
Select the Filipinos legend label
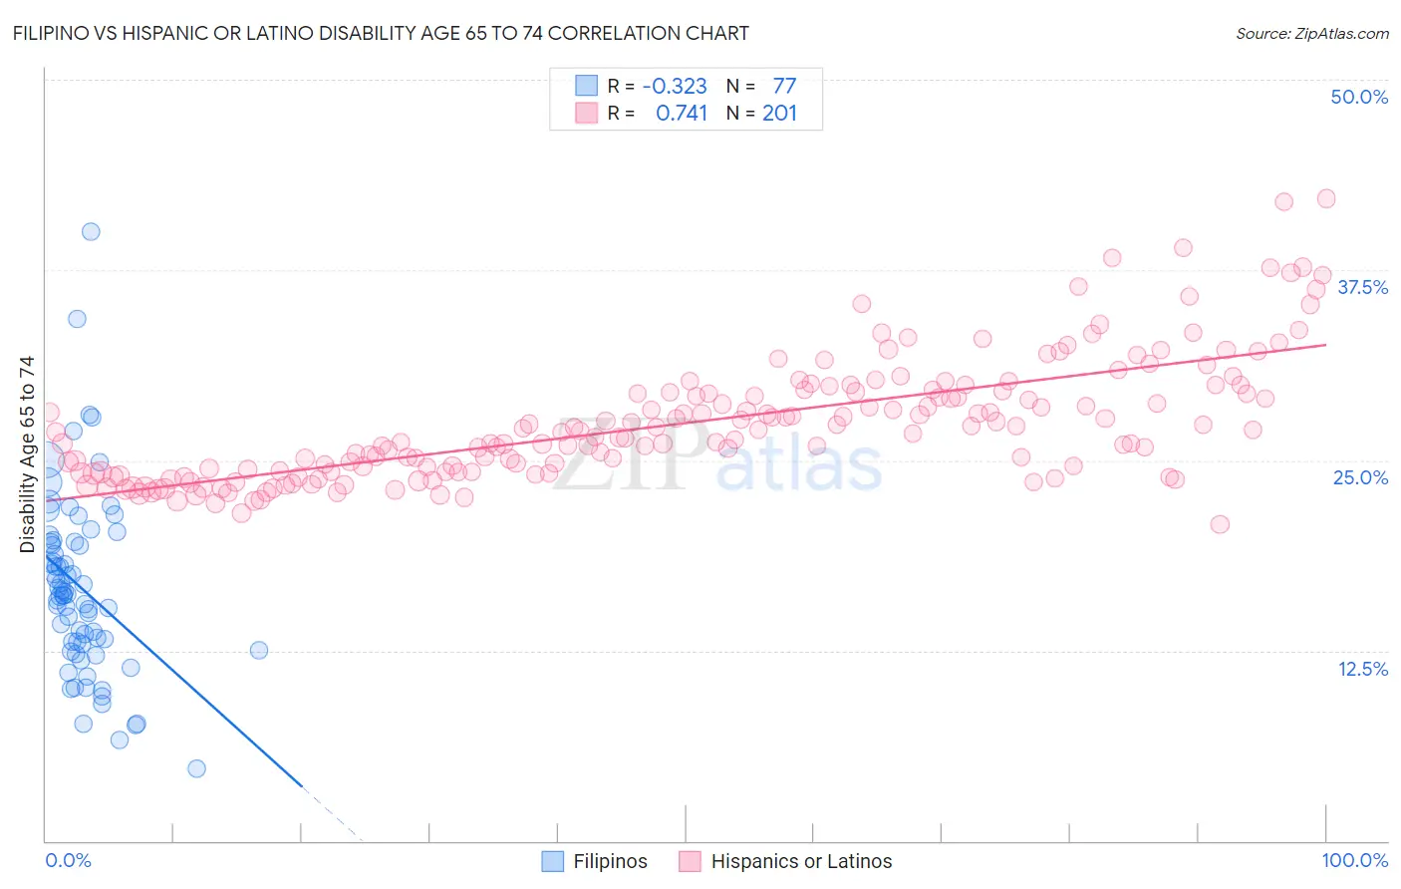tap(611, 861)
